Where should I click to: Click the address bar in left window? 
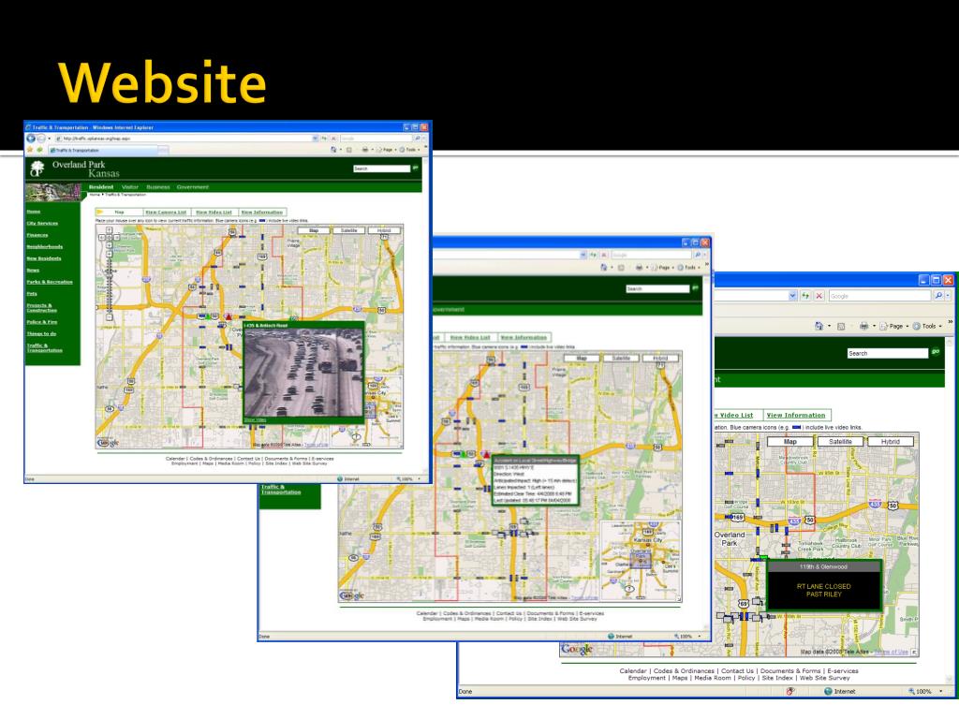(x=186, y=139)
